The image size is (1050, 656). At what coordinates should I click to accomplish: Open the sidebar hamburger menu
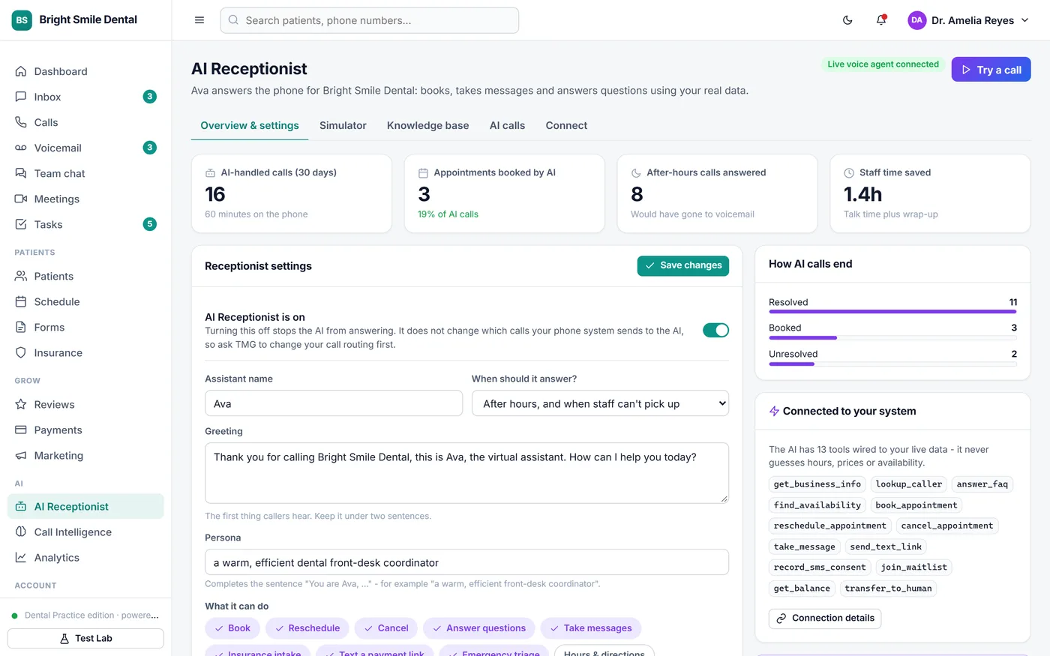(x=199, y=20)
